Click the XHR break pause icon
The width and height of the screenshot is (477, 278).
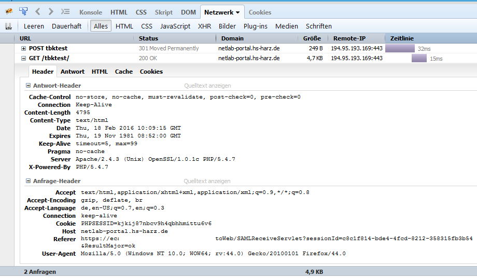8,26
